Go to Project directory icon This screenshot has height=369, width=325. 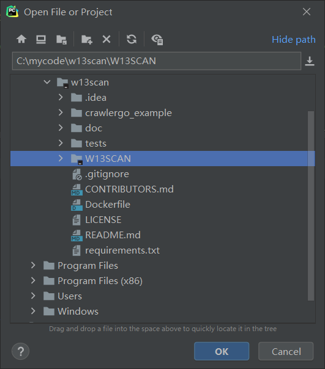point(62,40)
